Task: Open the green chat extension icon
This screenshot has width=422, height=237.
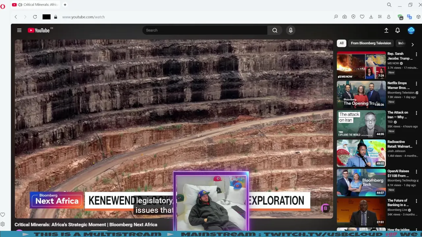Action: (400, 17)
